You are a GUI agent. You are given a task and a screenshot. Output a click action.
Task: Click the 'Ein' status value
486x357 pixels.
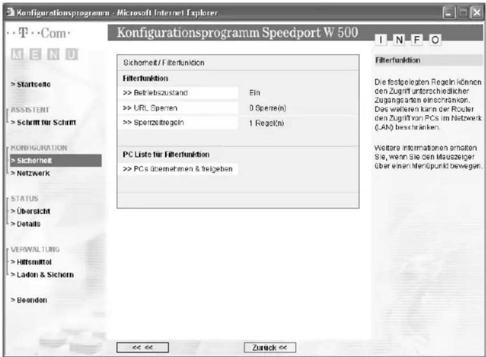coord(255,93)
